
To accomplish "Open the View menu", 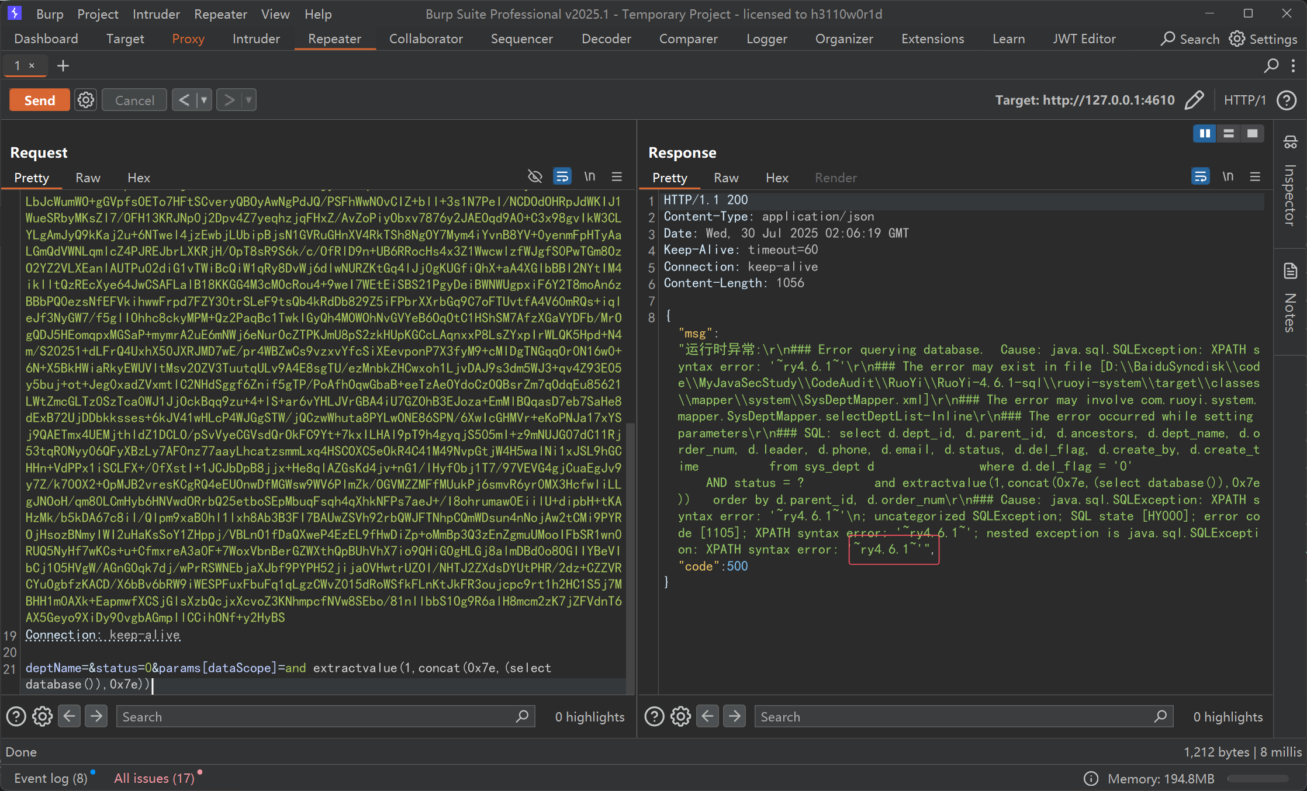I will (x=275, y=14).
